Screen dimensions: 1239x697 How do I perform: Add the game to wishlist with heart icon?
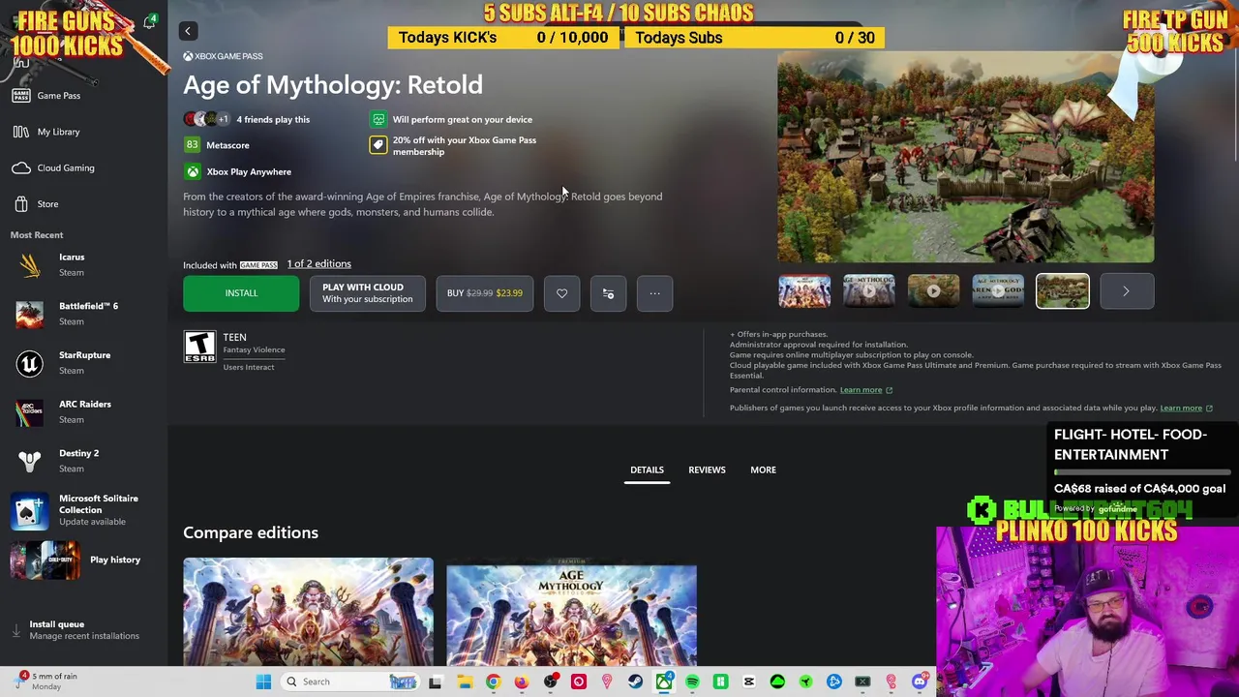pos(561,293)
